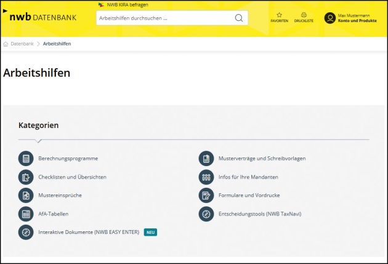Image resolution: width=388 pixels, height=264 pixels.
Task: Click the nwb Datenbank logo
Action: 42,17
